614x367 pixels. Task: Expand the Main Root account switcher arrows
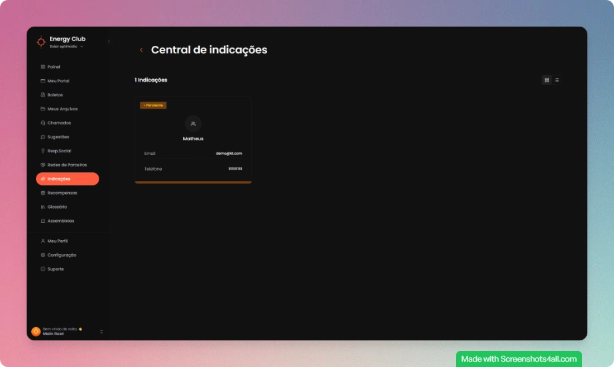[101, 332]
